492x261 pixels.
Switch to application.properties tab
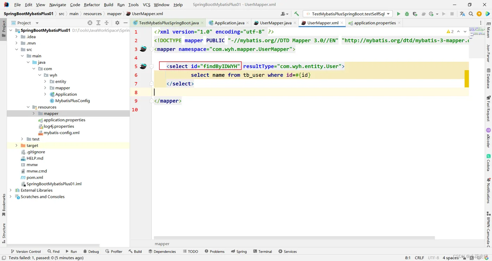(x=375, y=23)
